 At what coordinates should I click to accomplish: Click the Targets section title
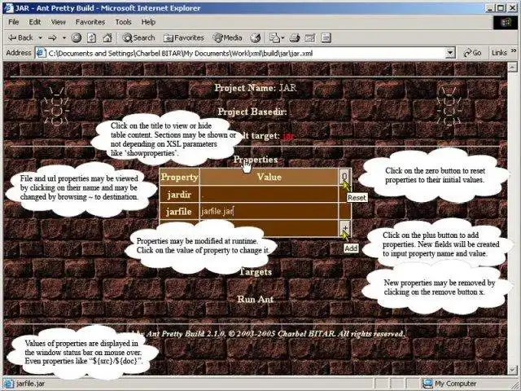click(x=255, y=272)
